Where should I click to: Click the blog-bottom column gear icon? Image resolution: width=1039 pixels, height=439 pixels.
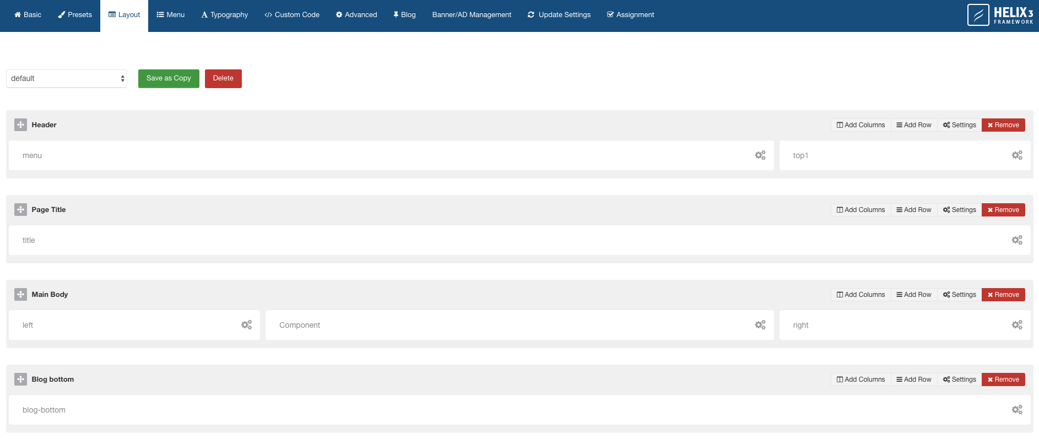pos(1017,410)
